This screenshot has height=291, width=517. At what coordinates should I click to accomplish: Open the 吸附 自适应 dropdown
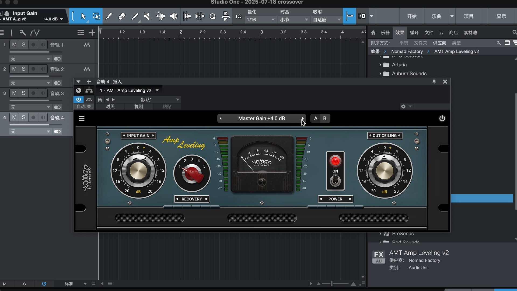pyautogui.click(x=327, y=20)
